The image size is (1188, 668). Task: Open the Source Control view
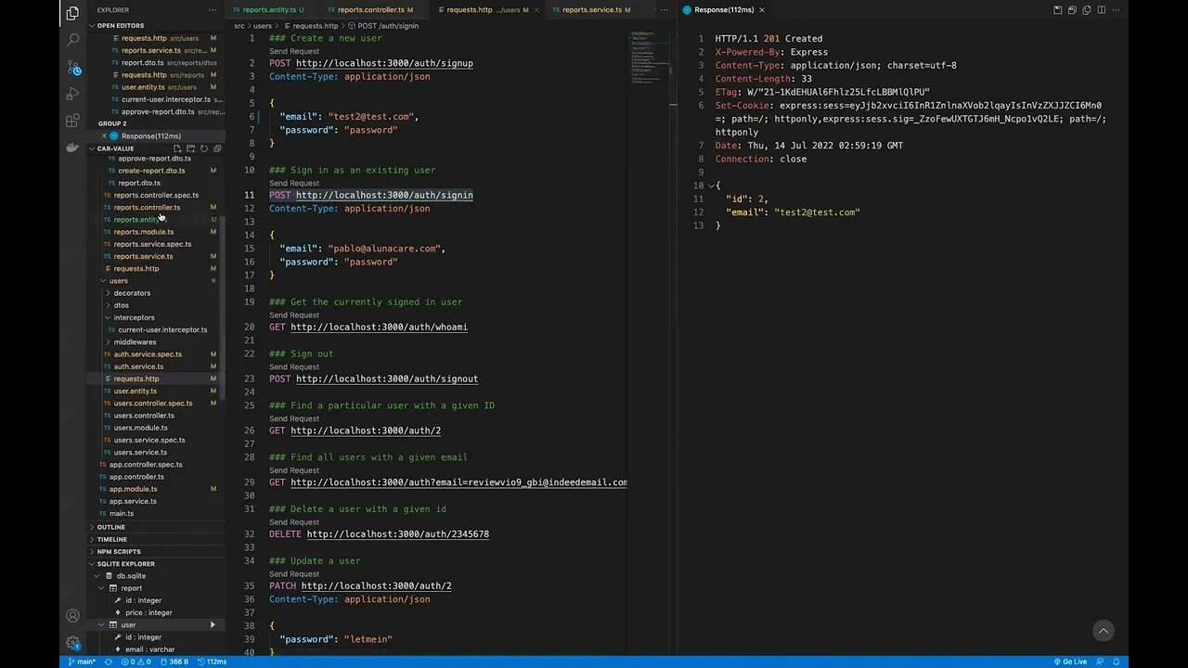tap(72, 68)
